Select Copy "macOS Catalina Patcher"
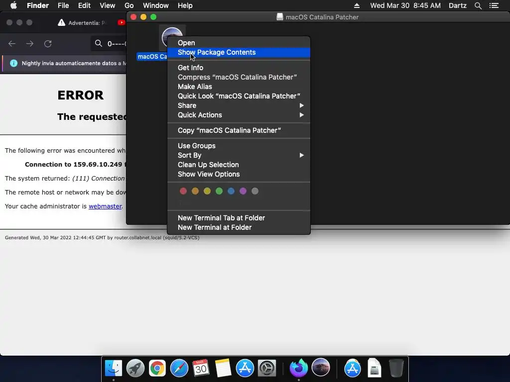Image resolution: width=510 pixels, height=382 pixels. (x=239, y=130)
